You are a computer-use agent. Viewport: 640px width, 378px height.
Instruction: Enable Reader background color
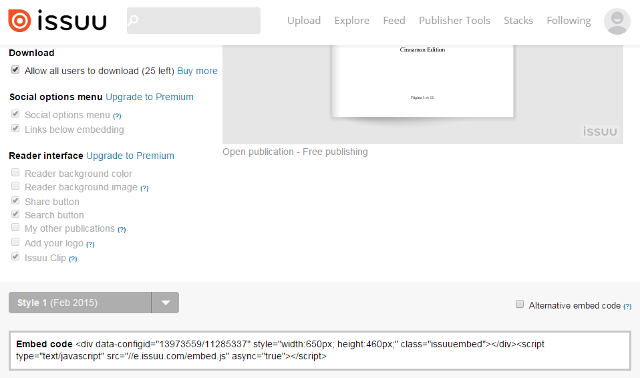tap(15, 173)
